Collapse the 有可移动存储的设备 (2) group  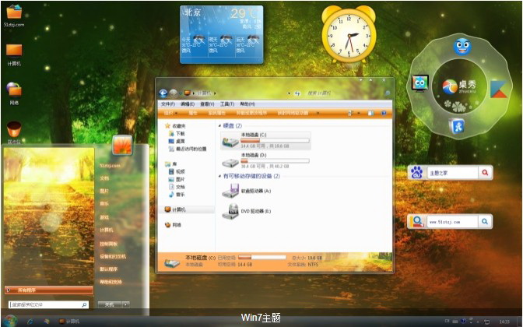(219, 176)
